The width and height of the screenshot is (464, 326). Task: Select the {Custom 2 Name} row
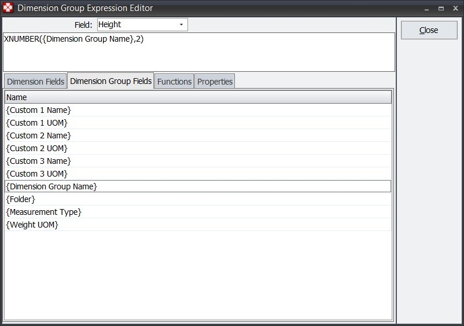click(x=198, y=135)
